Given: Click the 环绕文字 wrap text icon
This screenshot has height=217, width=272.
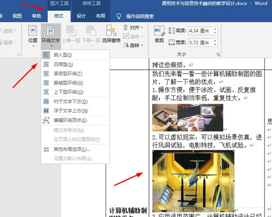Looking at the screenshot, I should (51, 31).
